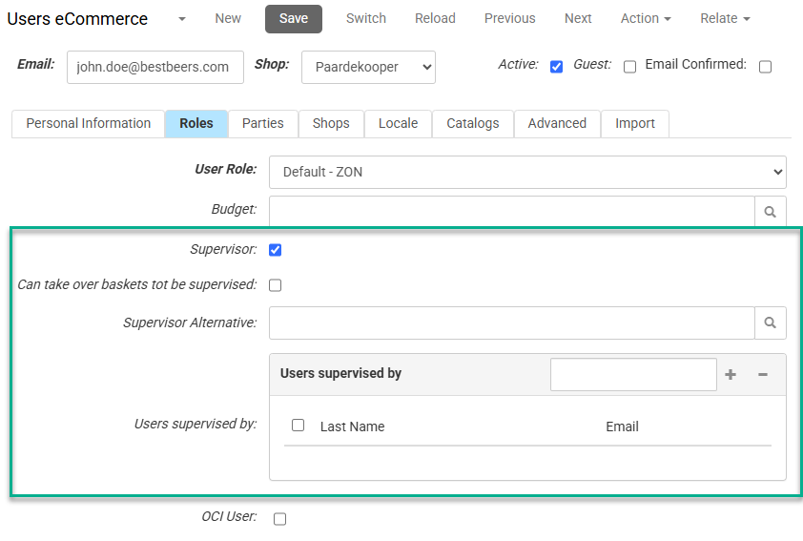This screenshot has width=803, height=541.
Task: Uncheck the Supervisor checkbox
Action: pos(276,250)
